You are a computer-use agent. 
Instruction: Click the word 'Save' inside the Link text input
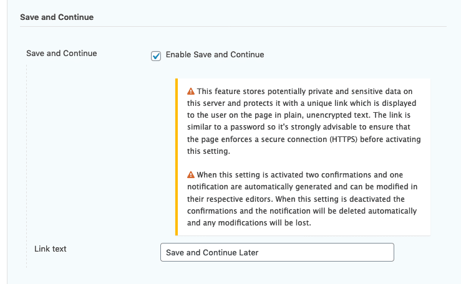click(x=175, y=253)
